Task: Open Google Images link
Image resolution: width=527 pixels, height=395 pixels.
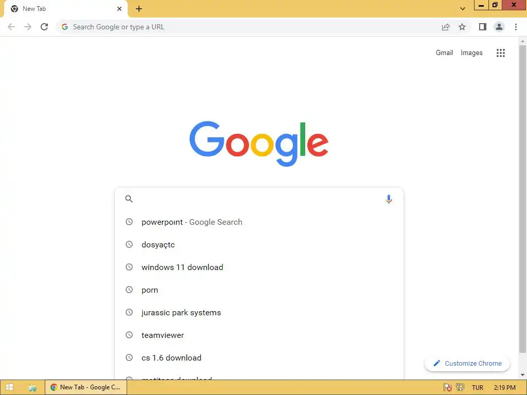Action: (x=471, y=53)
